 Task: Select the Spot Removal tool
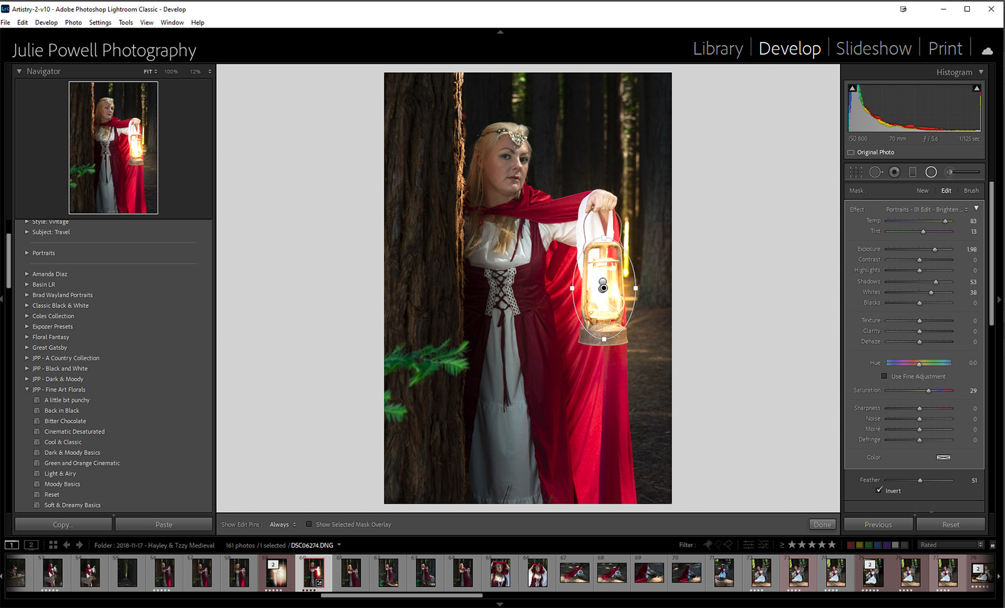pyautogui.click(x=876, y=172)
